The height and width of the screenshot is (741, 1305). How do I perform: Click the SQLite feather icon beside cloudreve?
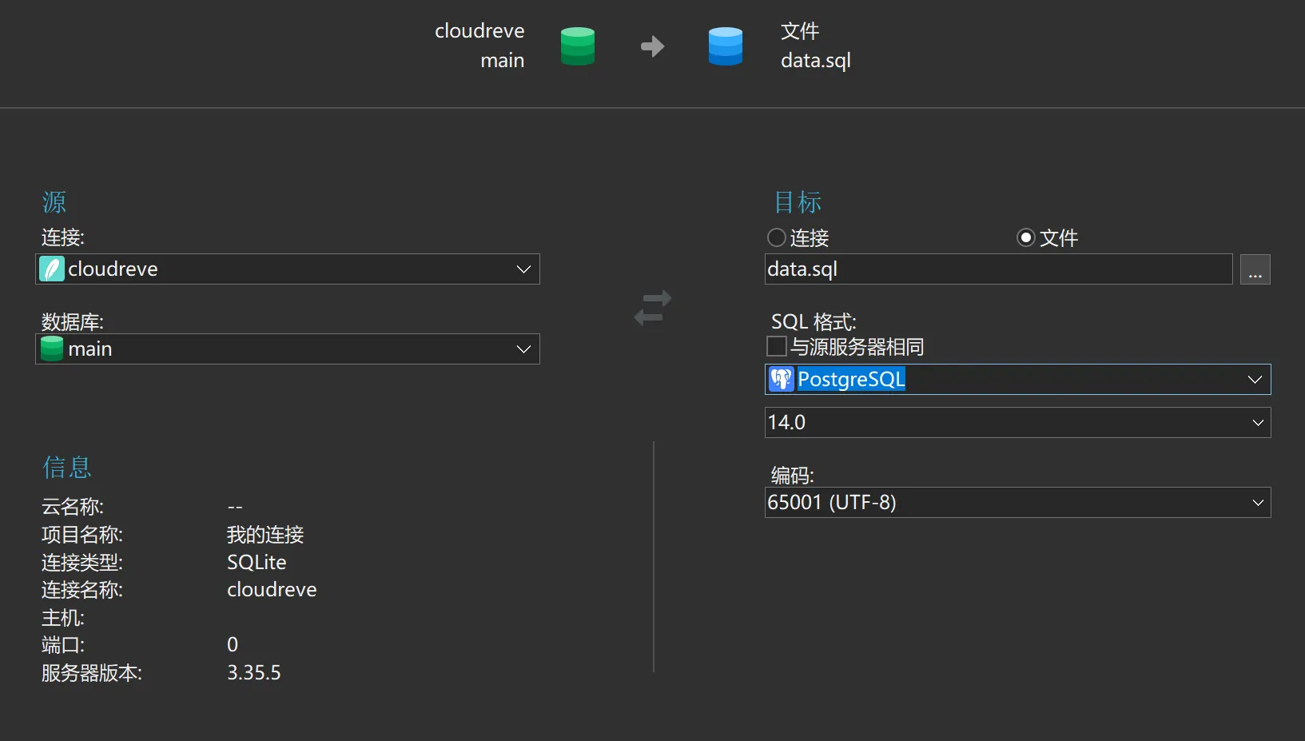tap(52, 269)
